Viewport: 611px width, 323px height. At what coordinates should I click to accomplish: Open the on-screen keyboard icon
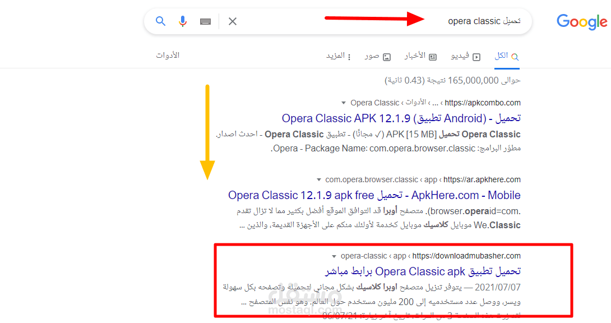tap(205, 21)
